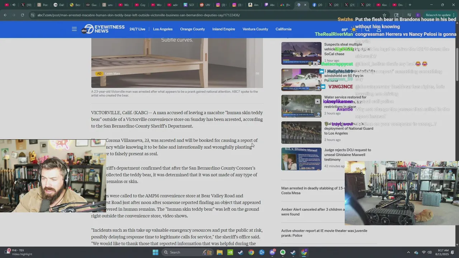Click the AD badge on the advertisement
Screen dimensions: 459x258
tap(99, 73)
